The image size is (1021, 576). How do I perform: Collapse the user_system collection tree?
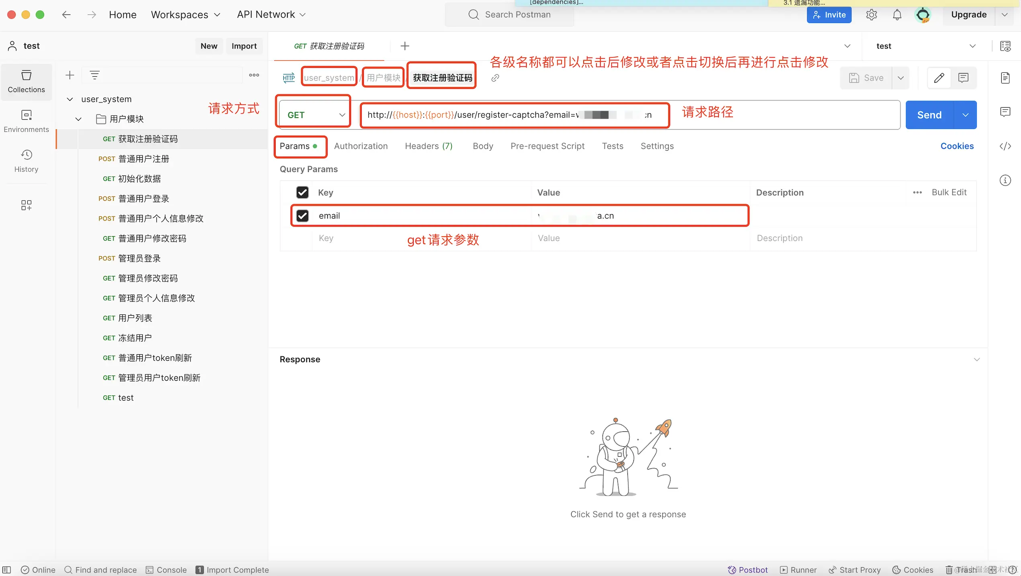pyautogui.click(x=70, y=99)
